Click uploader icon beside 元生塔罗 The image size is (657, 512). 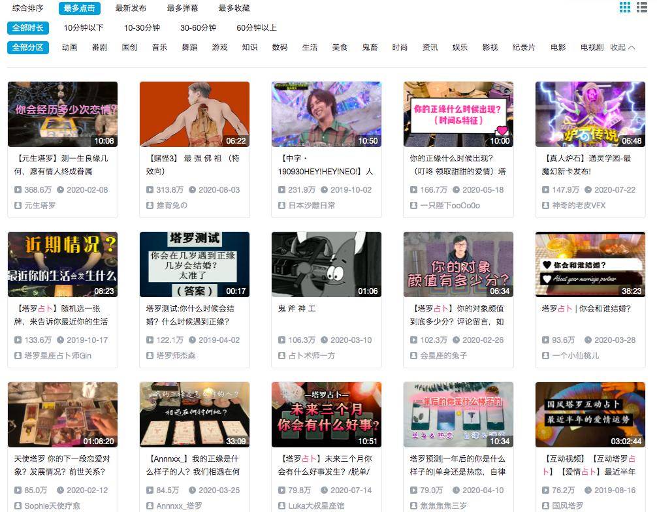coord(18,205)
